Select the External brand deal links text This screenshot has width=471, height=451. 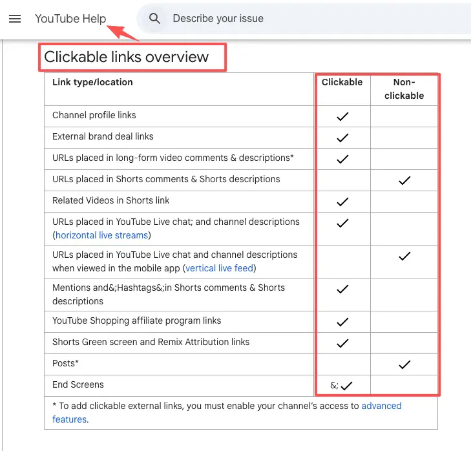tap(103, 136)
